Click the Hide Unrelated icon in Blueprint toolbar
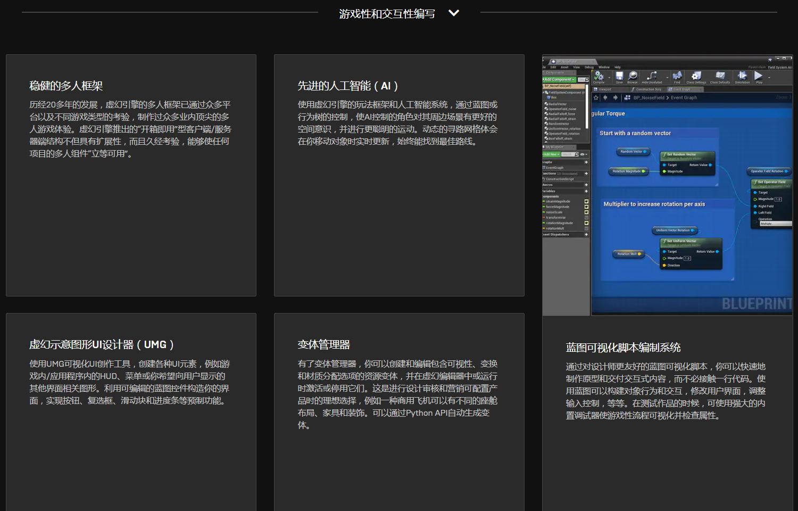The image size is (798, 511). point(652,76)
